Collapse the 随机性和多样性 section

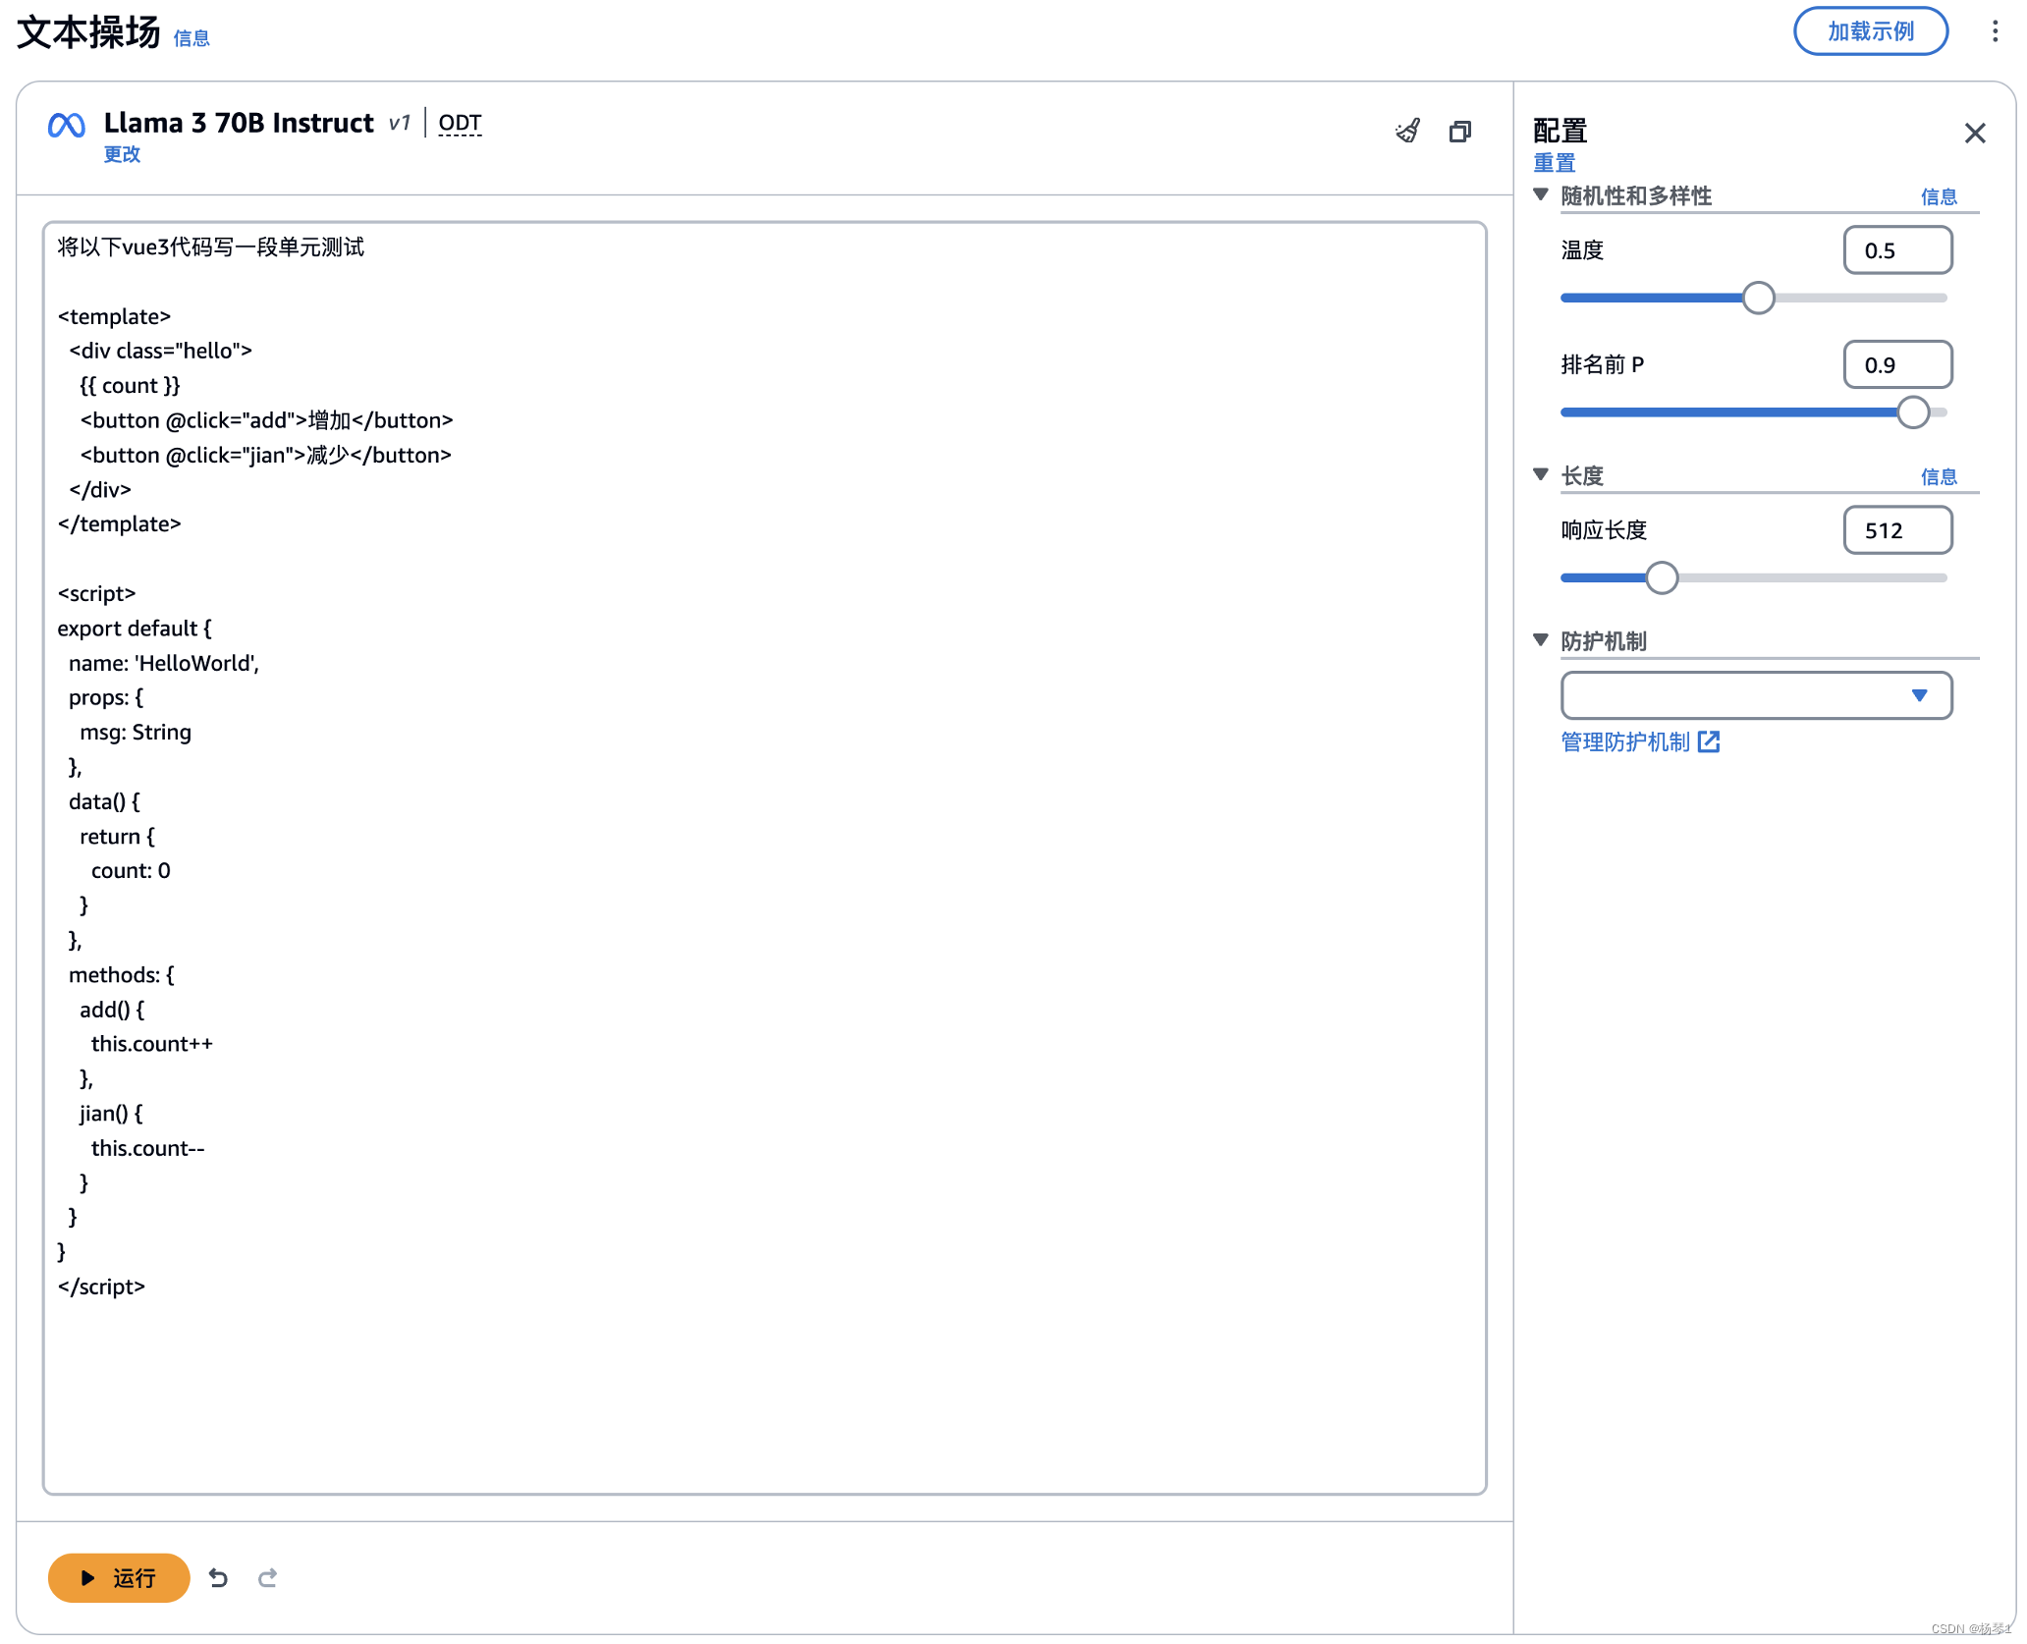(1541, 194)
